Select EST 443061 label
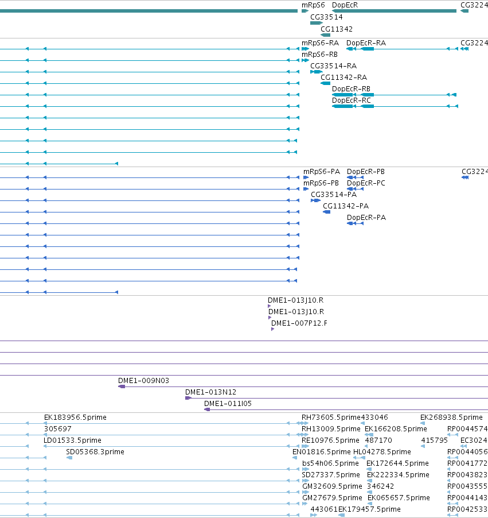Image resolution: width=488 pixels, height=518 pixels. pos(324,509)
